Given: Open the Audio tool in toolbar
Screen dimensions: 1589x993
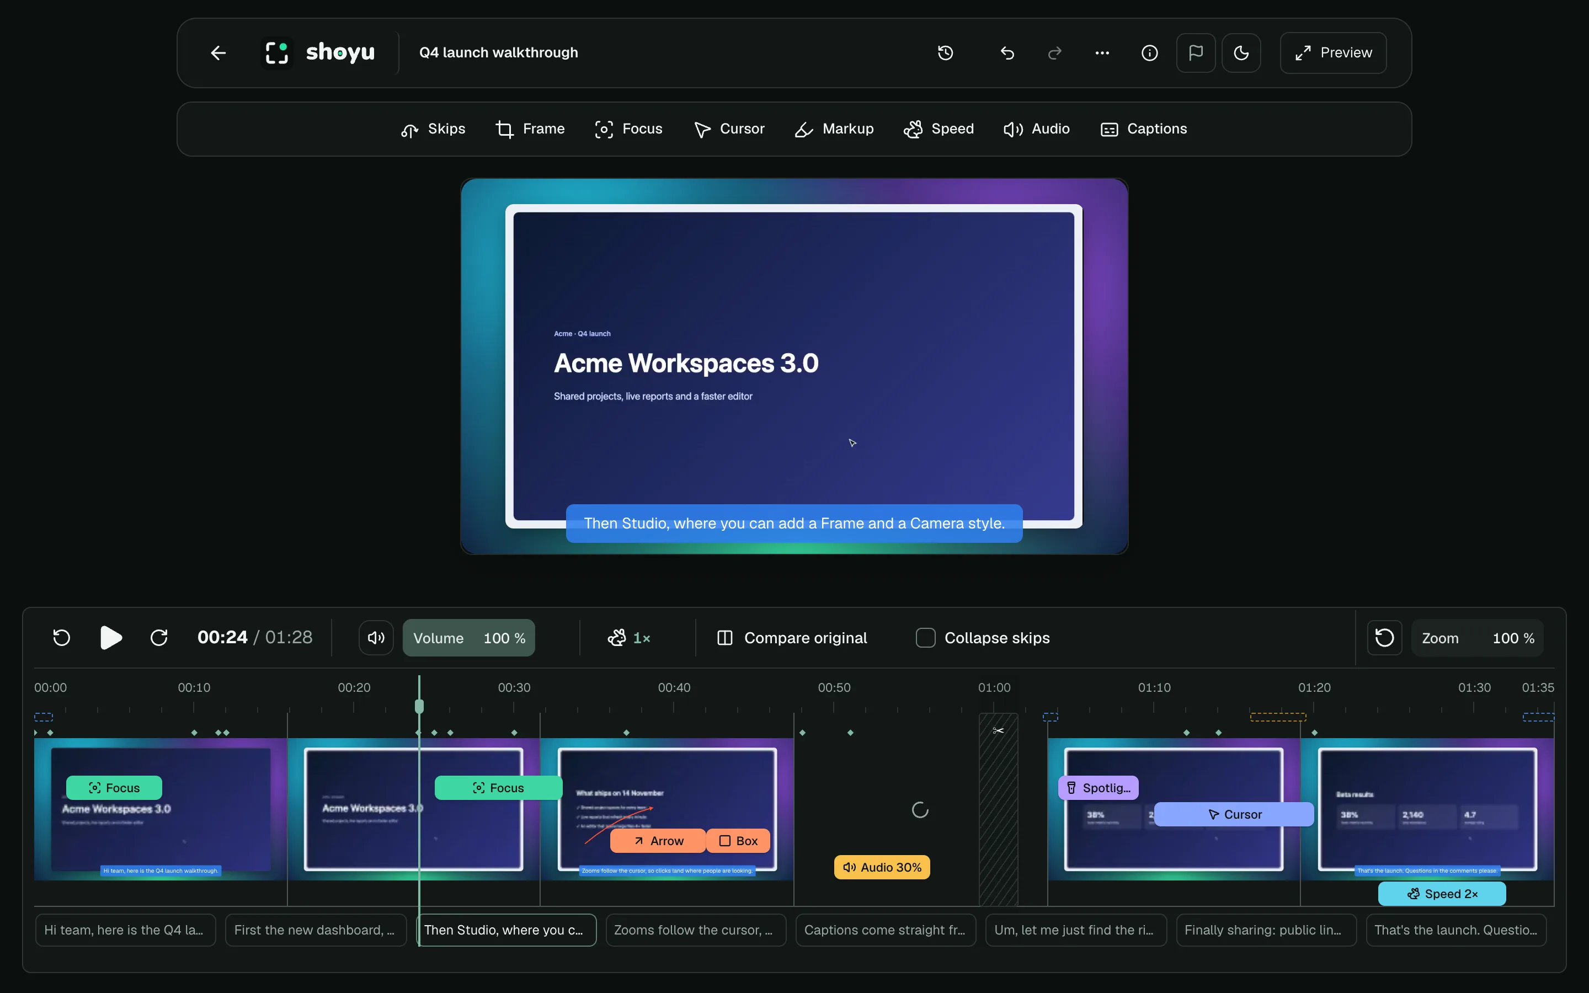Looking at the screenshot, I should pyautogui.click(x=1036, y=129).
